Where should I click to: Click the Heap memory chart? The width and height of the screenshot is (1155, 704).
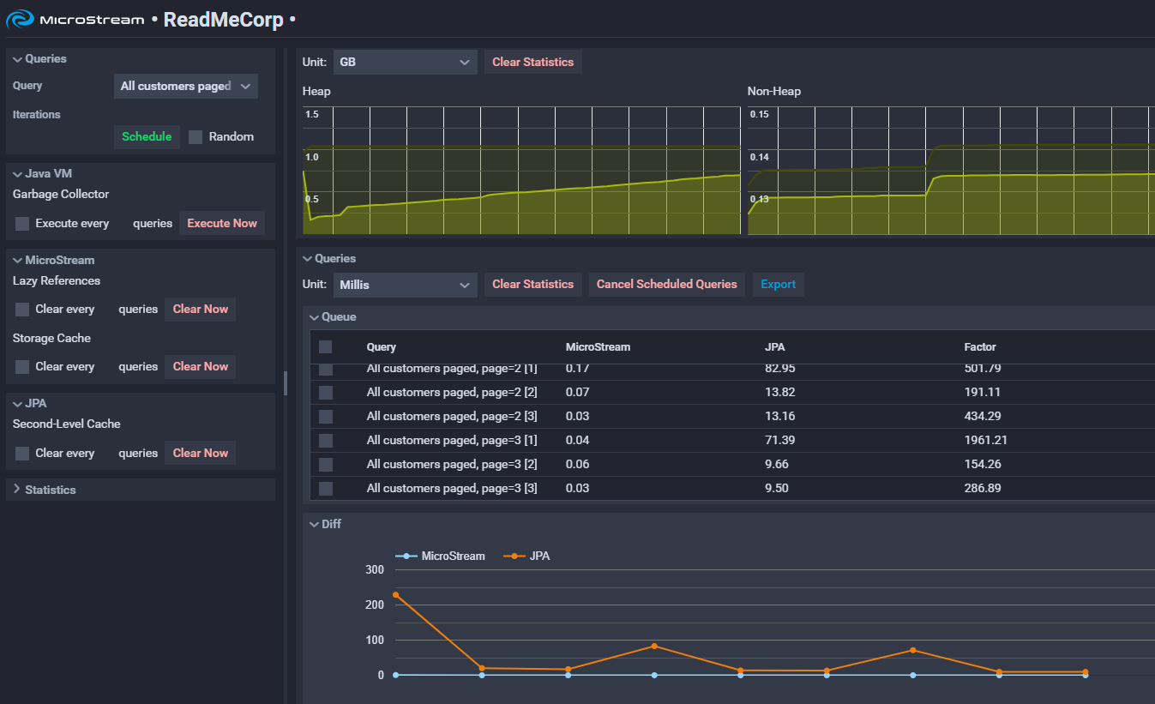coord(521,170)
